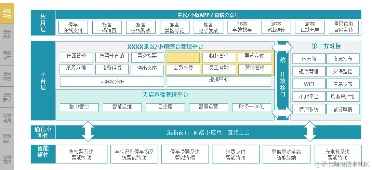Select the 旅客一码消费 box
The height and width of the screenshot is (170, 372).
click(107, 27)
